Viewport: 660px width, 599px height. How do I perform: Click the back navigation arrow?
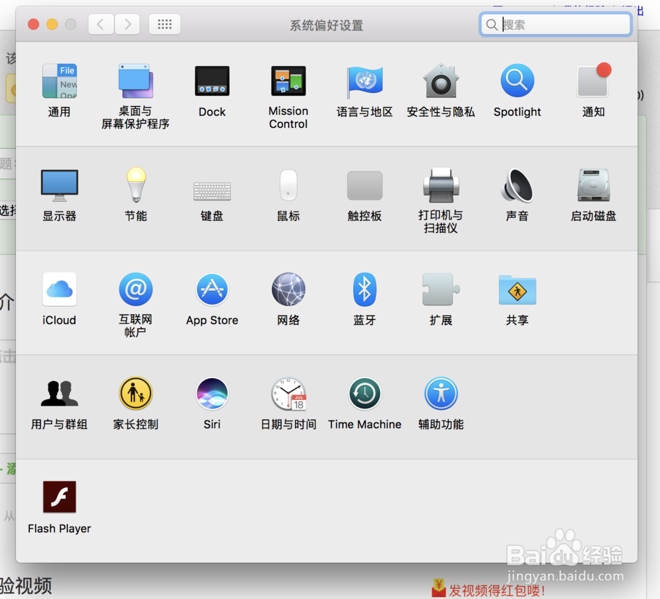click(101, 24)
